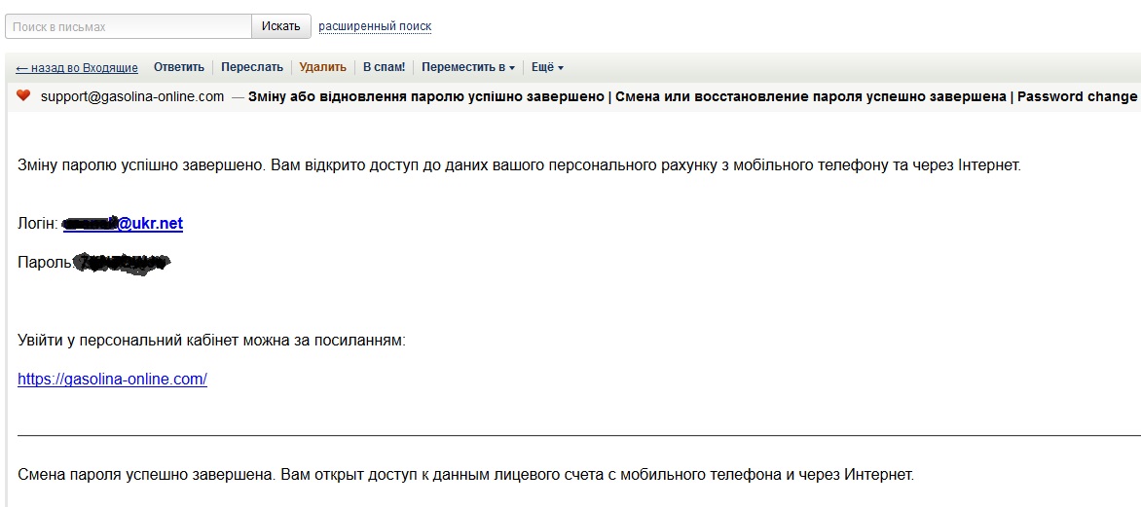Screen dimensions: 1141x507
Task: Click the 'Зміну паролю успішно завершено' paragraph
Action: coord(520,165)
